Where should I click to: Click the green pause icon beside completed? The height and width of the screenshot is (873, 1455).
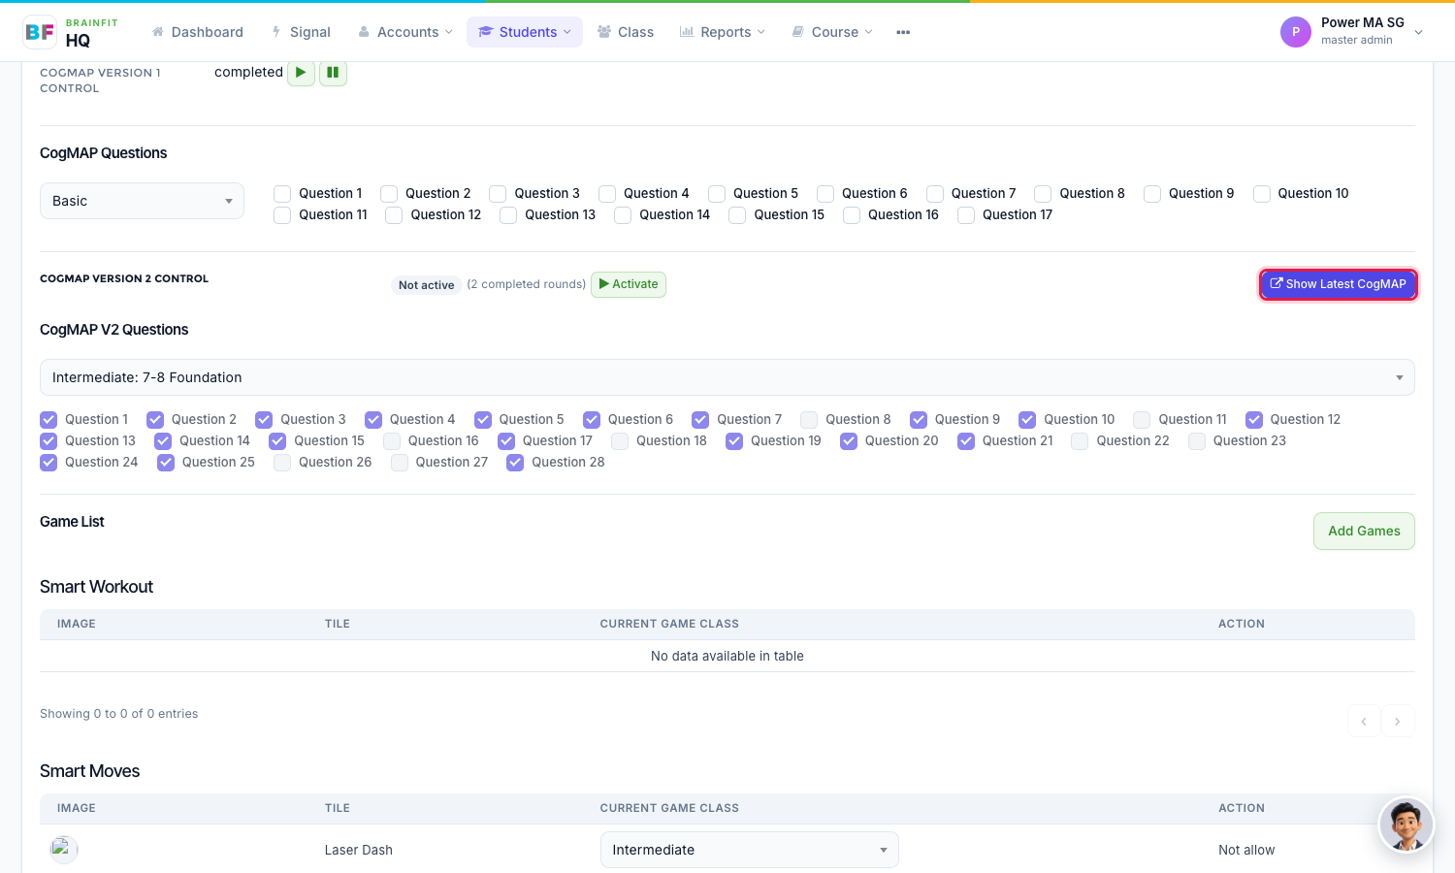pyautogui.click(x=333, y=73)
